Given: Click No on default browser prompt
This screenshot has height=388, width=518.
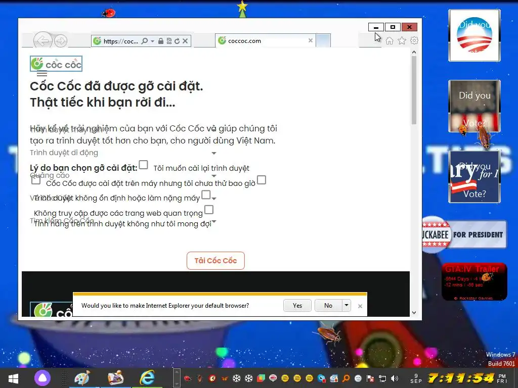Looking at the screenshot, I should (328, 306).
